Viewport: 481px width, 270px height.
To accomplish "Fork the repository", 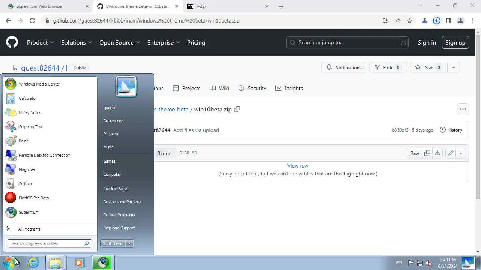I will point(388,67).
